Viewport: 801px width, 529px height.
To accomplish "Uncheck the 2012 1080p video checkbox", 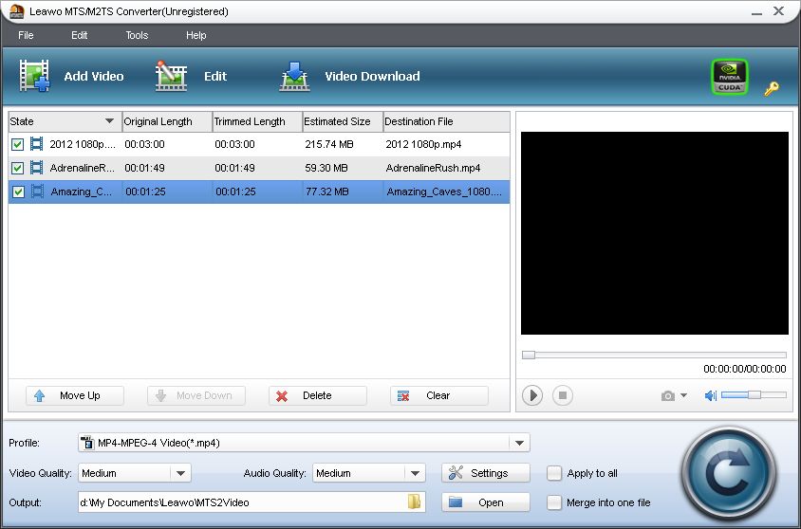I will pyautogui.click(x=17, y=144).
